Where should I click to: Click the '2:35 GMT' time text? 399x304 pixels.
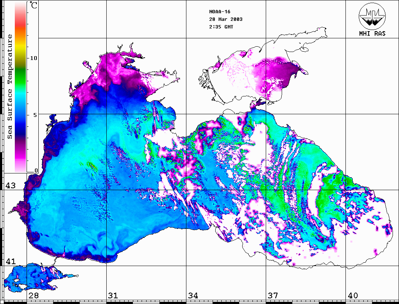point(221,27)
